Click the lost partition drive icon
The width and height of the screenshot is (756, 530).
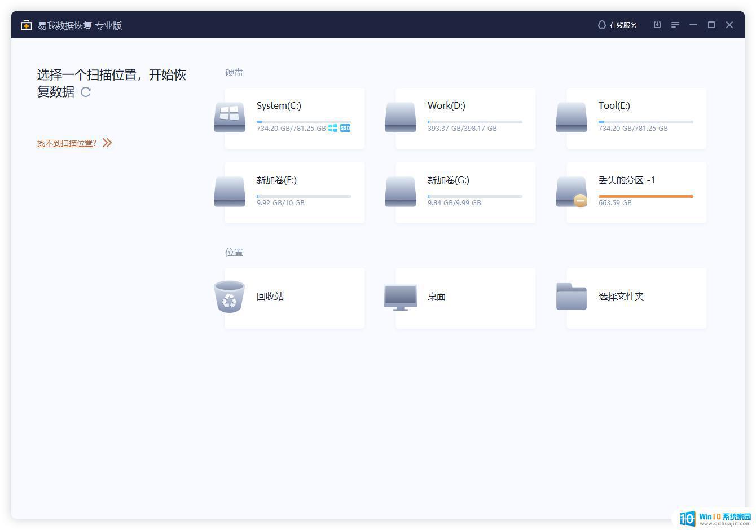point(572,191)
